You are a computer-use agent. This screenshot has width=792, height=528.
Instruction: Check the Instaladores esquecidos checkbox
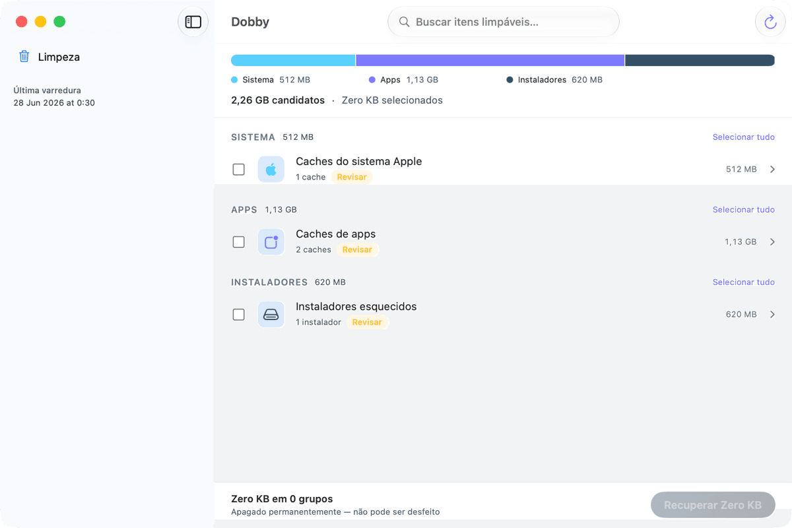click(x=239, y=315)
